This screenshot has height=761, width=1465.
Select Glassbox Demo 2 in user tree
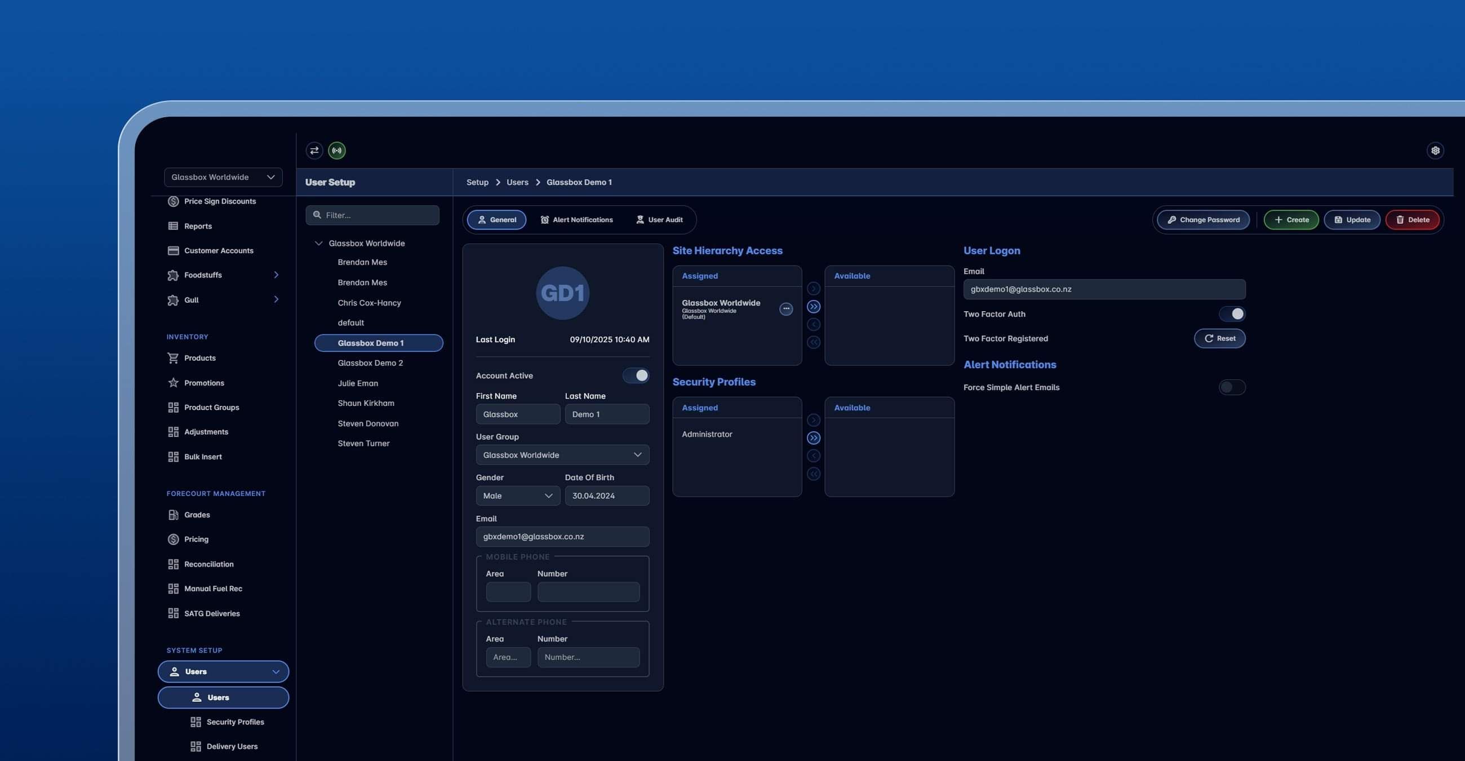point(370,364)
